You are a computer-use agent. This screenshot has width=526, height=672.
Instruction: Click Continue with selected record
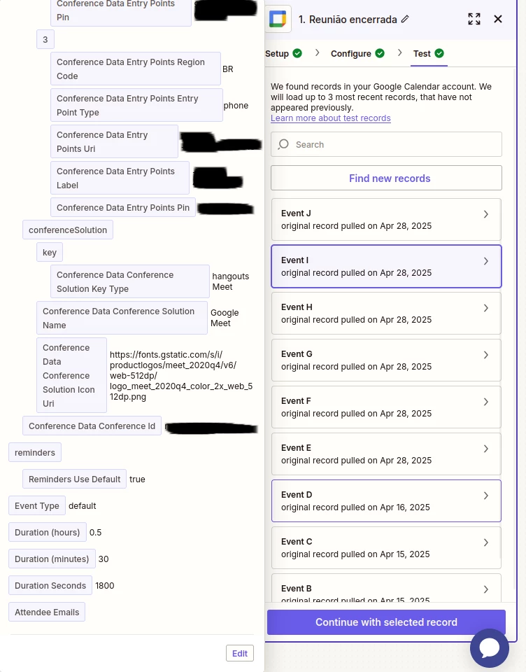(x=386, y=622)
